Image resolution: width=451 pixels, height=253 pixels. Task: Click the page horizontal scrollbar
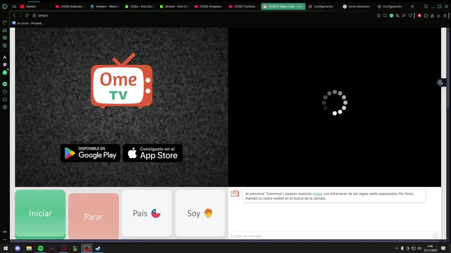click(x=225, y=241)
